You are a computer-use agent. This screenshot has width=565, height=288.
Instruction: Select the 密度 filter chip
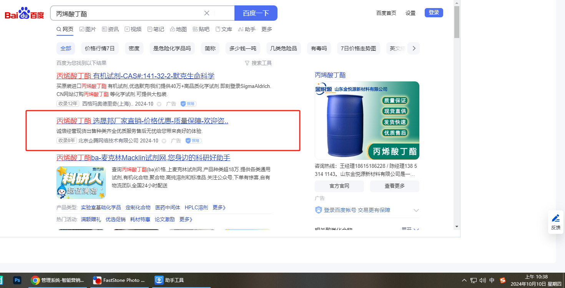coord(134,48)
